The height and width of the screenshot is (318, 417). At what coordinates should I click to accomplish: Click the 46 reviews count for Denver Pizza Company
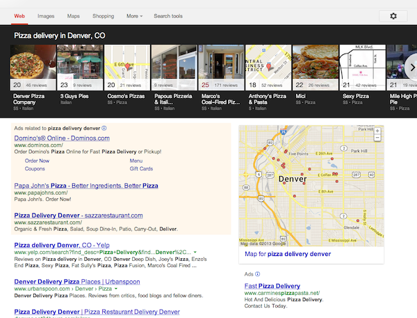[36, 85]
